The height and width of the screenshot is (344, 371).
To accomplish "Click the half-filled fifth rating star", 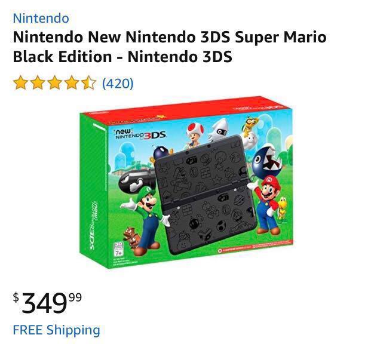I will point(88,83).
